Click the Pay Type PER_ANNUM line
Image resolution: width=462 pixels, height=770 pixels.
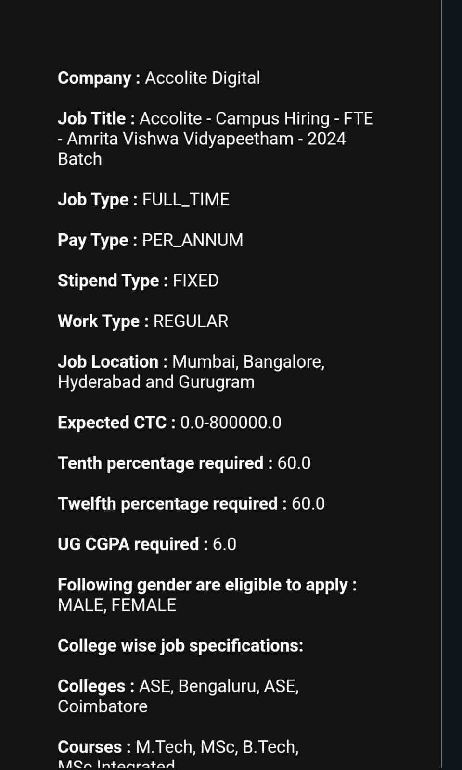click(x=150, y=240)
